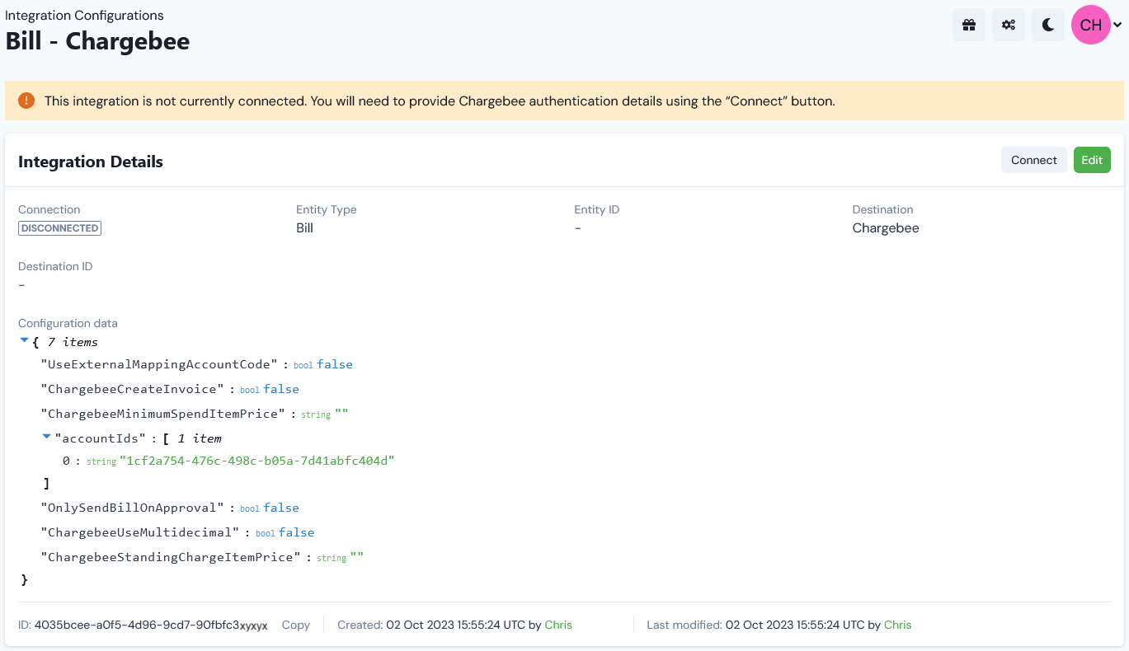The width and height of the screenshot is (1129, 651).
Task: Select the ChargebeeCreateInvoice key
Action: pos(133,389)
